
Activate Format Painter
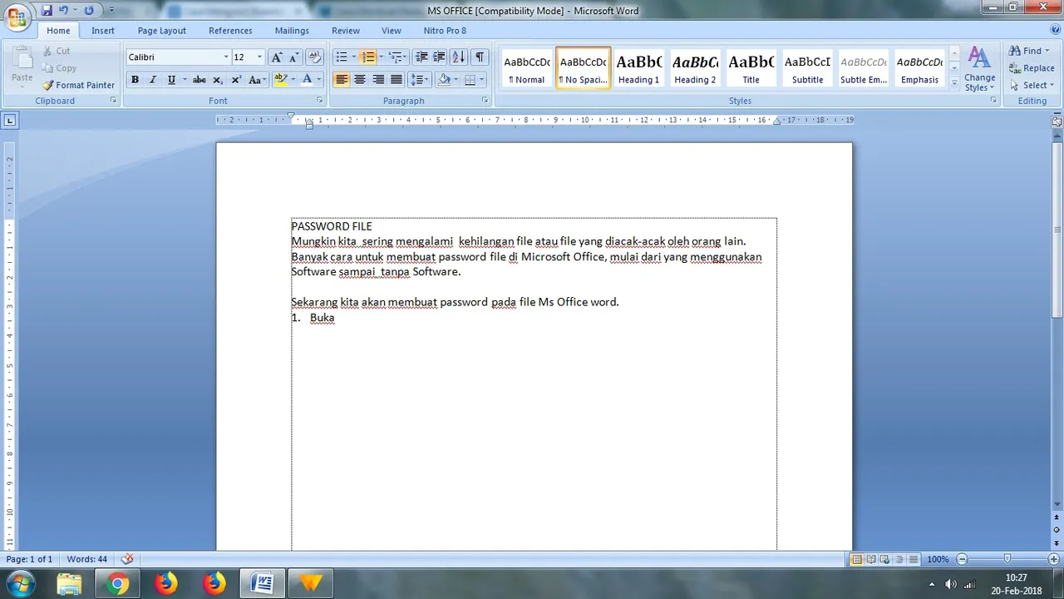click(79, 85)
